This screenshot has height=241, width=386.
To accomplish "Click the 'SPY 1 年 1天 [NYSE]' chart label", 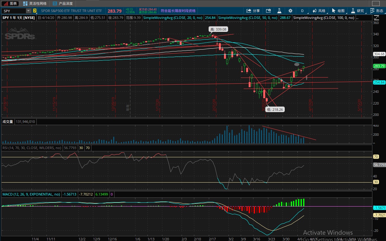I will coord(19,18).
